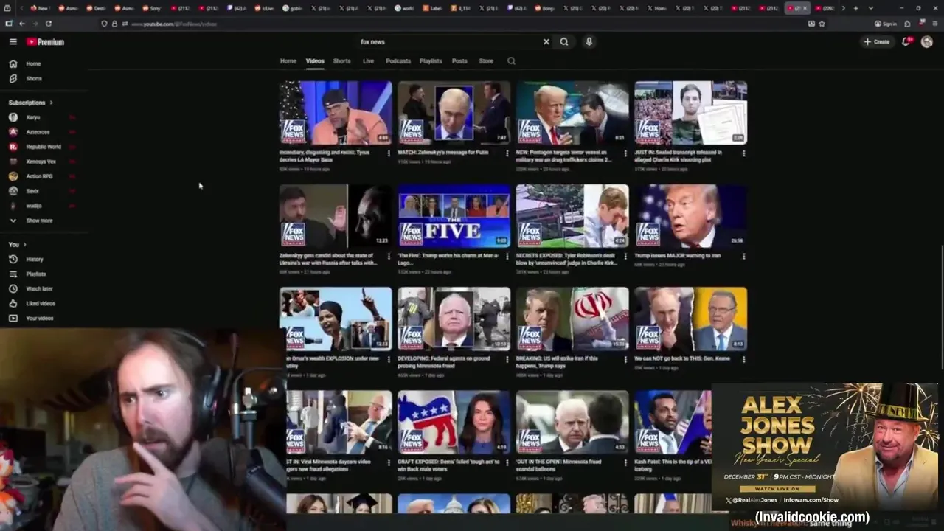944x531 pixels.
Task: Open Trump issues MAJOR warning to Iran thumbnail
Action: 690,215
